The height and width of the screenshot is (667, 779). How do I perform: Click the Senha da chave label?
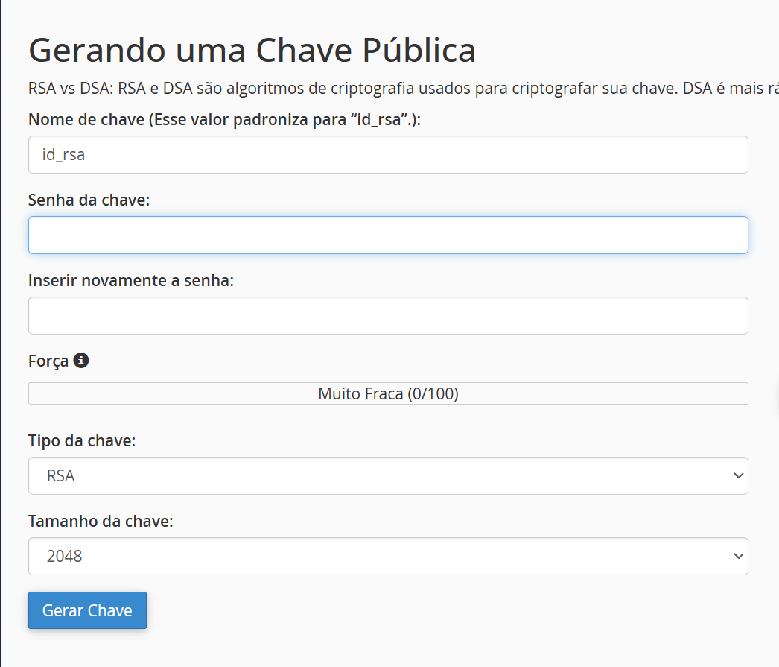[x=89, y=200]
